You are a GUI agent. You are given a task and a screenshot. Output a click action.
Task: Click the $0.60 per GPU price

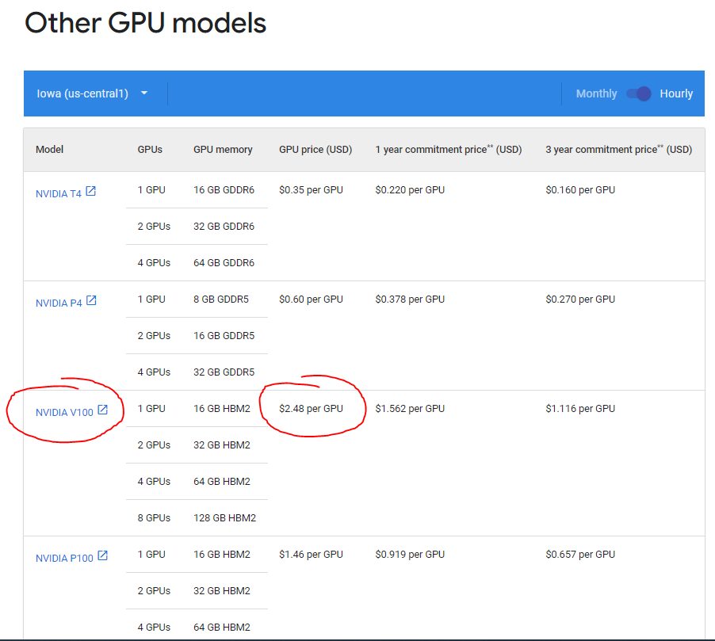(x=311, y=300)
